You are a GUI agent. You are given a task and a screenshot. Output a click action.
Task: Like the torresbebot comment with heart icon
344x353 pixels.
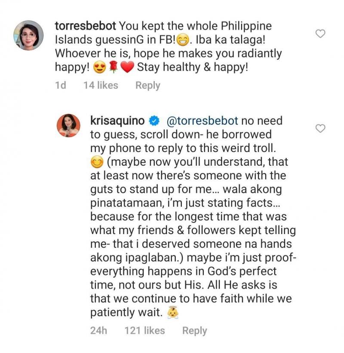[x=320, y=33]
